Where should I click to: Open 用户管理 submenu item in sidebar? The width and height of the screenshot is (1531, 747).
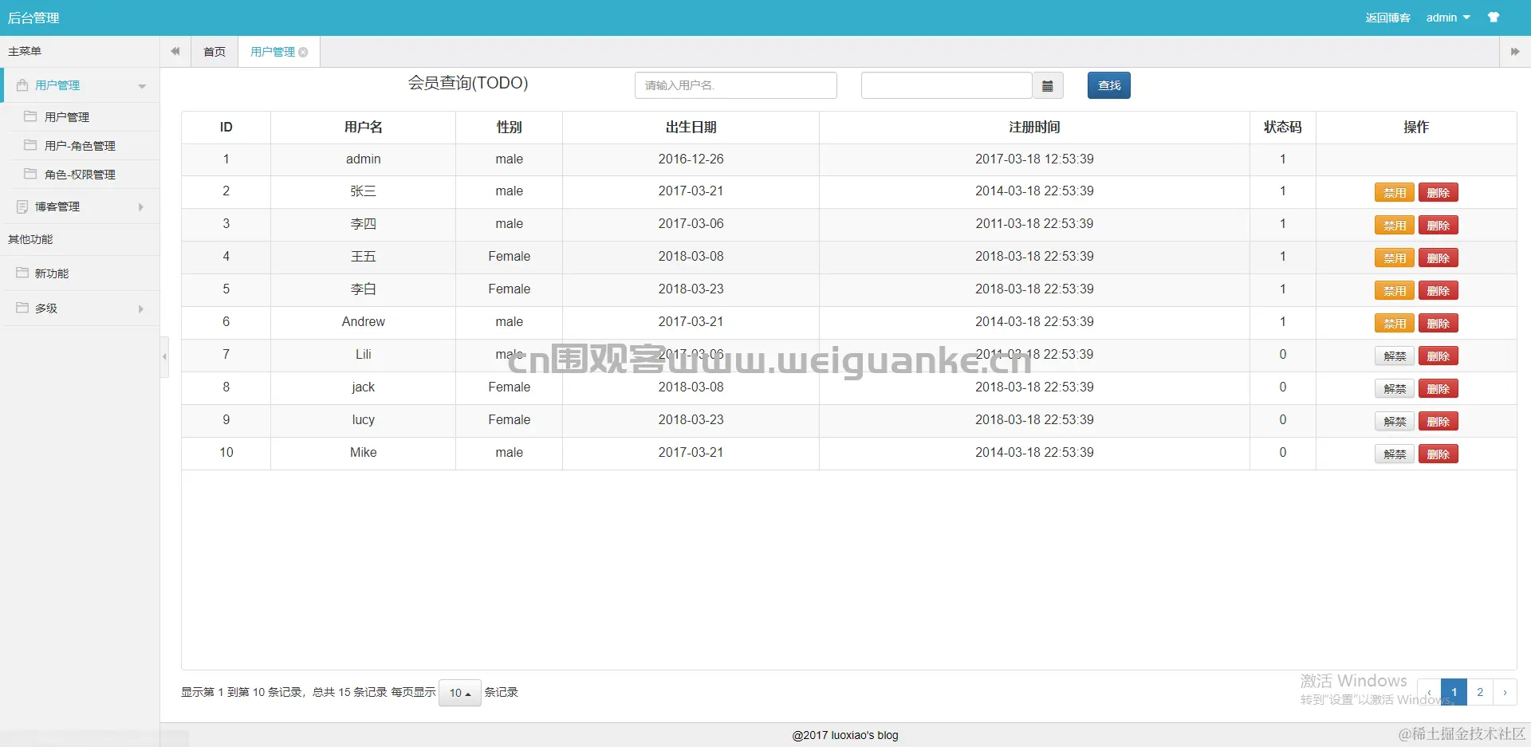(x=67, y=117)
